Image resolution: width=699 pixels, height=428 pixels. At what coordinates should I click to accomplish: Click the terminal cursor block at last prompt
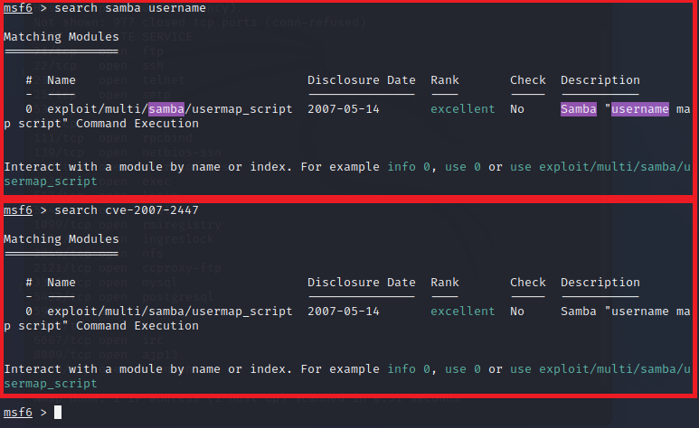click(58, 413)
